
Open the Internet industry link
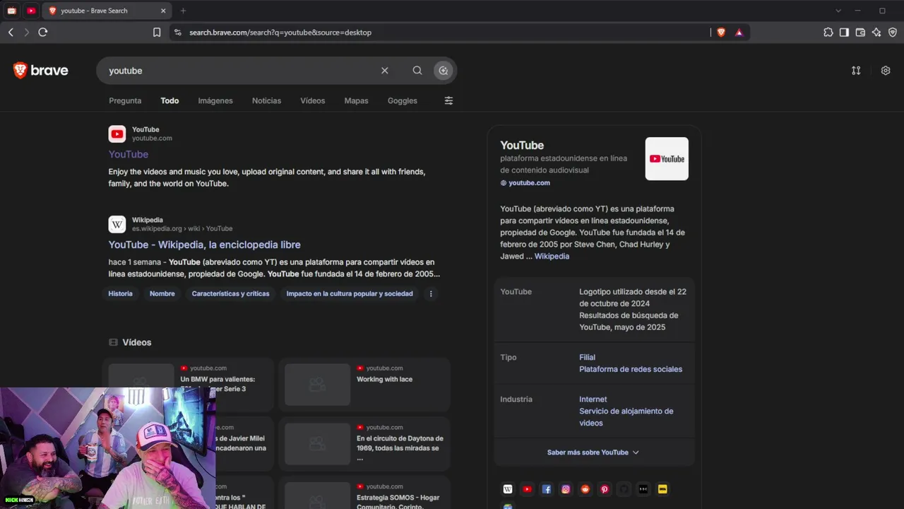click(593, 399)
